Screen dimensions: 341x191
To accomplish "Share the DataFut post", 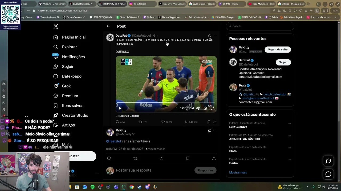I will pyautogui.click(x=215, y=122).
